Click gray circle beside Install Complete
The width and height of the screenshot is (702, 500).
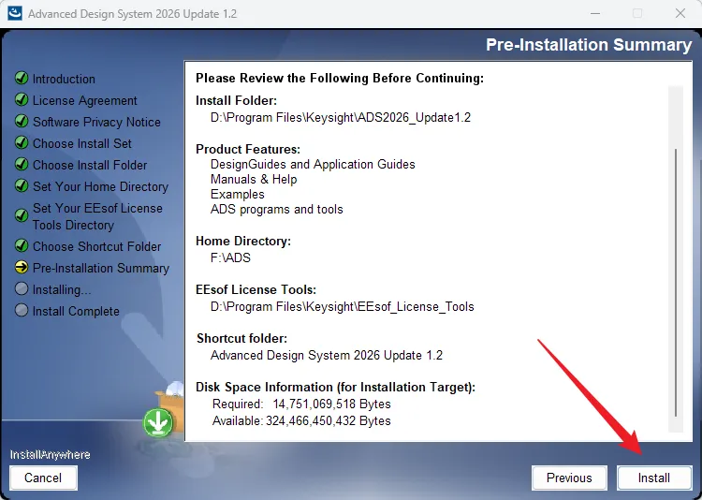click(22, 310)
